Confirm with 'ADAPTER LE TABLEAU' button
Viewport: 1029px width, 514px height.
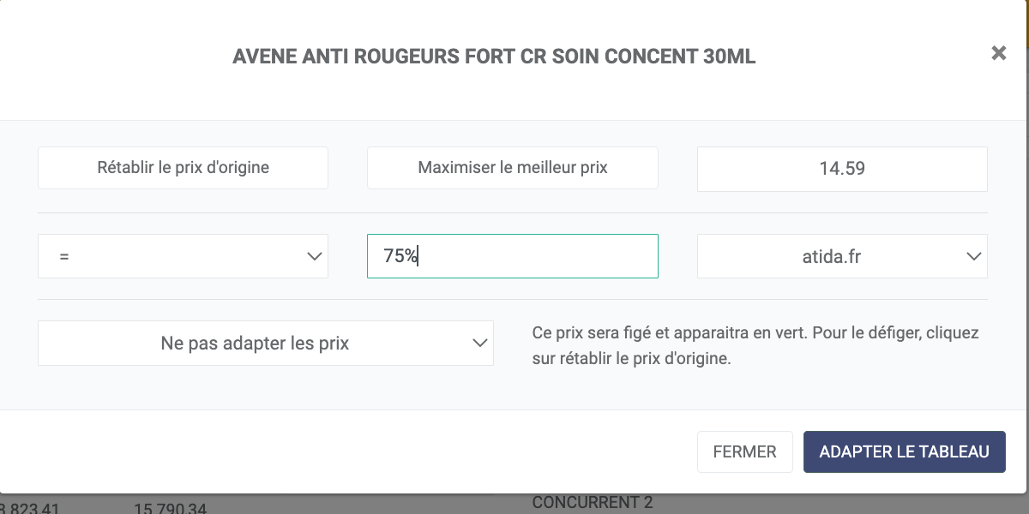pyautogui.click(x=904, y=451)
